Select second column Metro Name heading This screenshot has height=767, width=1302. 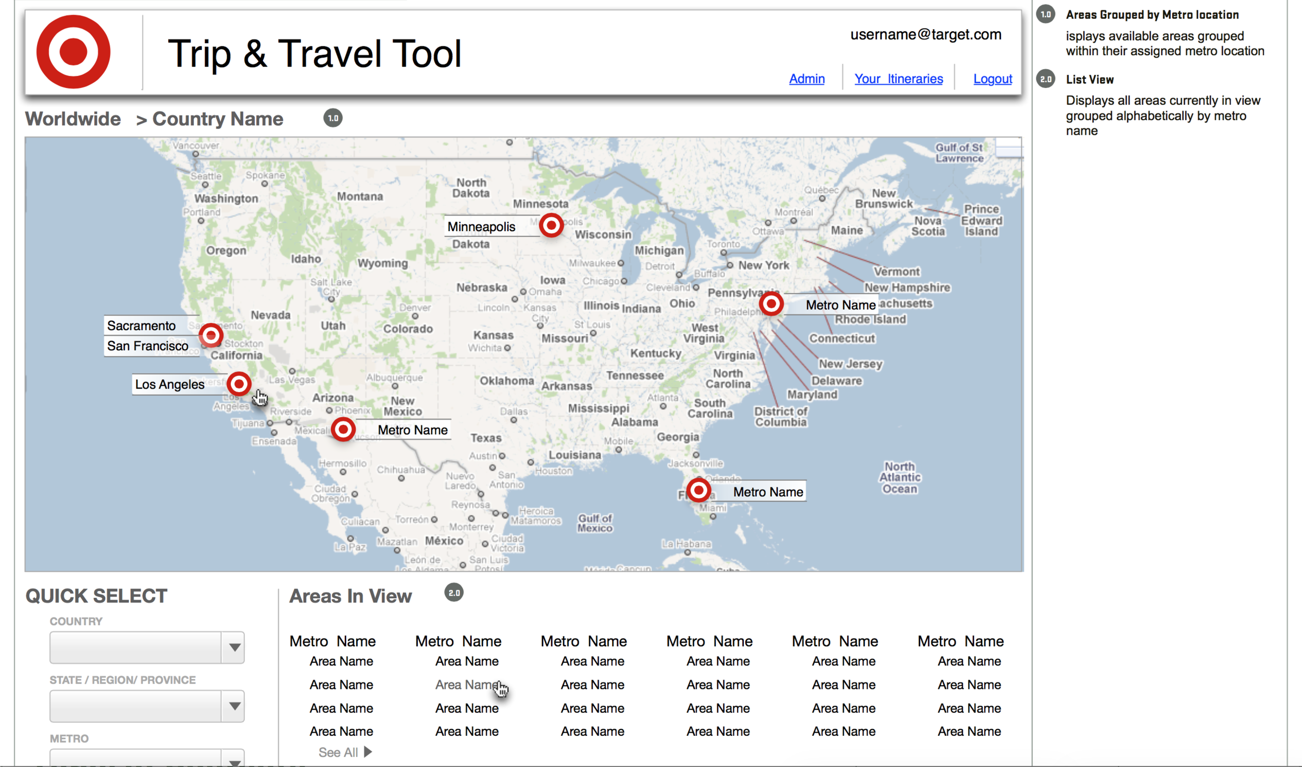point(458,641)
